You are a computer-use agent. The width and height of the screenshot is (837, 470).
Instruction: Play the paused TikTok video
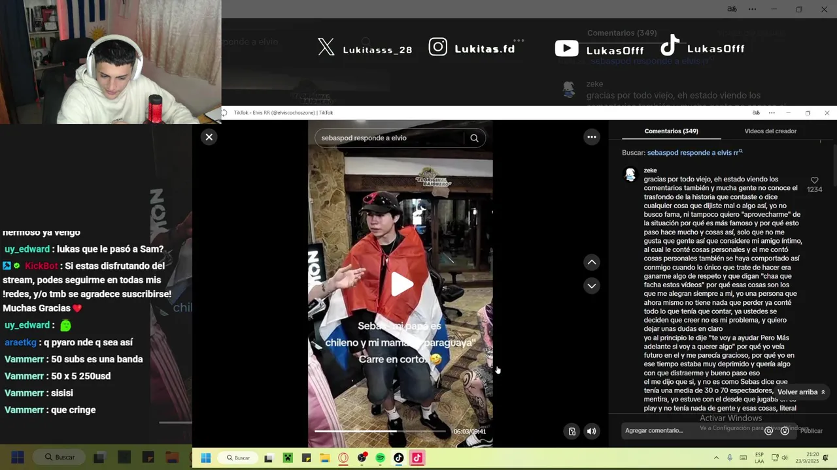coord(401,283)
